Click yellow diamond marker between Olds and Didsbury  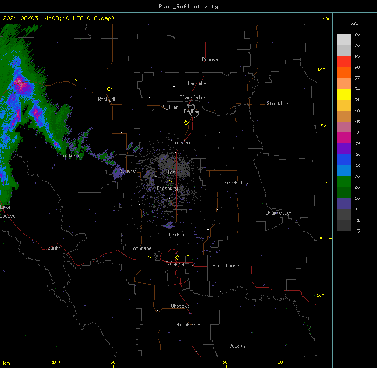170,182
